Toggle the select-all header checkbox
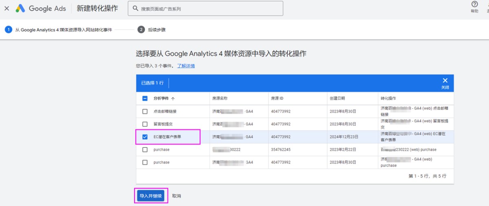489x206 pixels. point(145,98)
